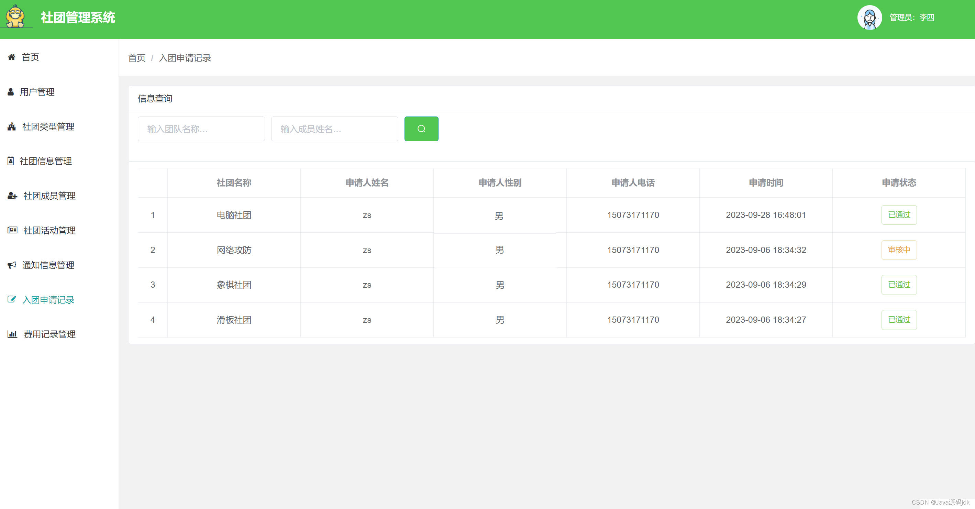
Task: Click the club member management add-user icon
Action: click(x=12, y=196)
